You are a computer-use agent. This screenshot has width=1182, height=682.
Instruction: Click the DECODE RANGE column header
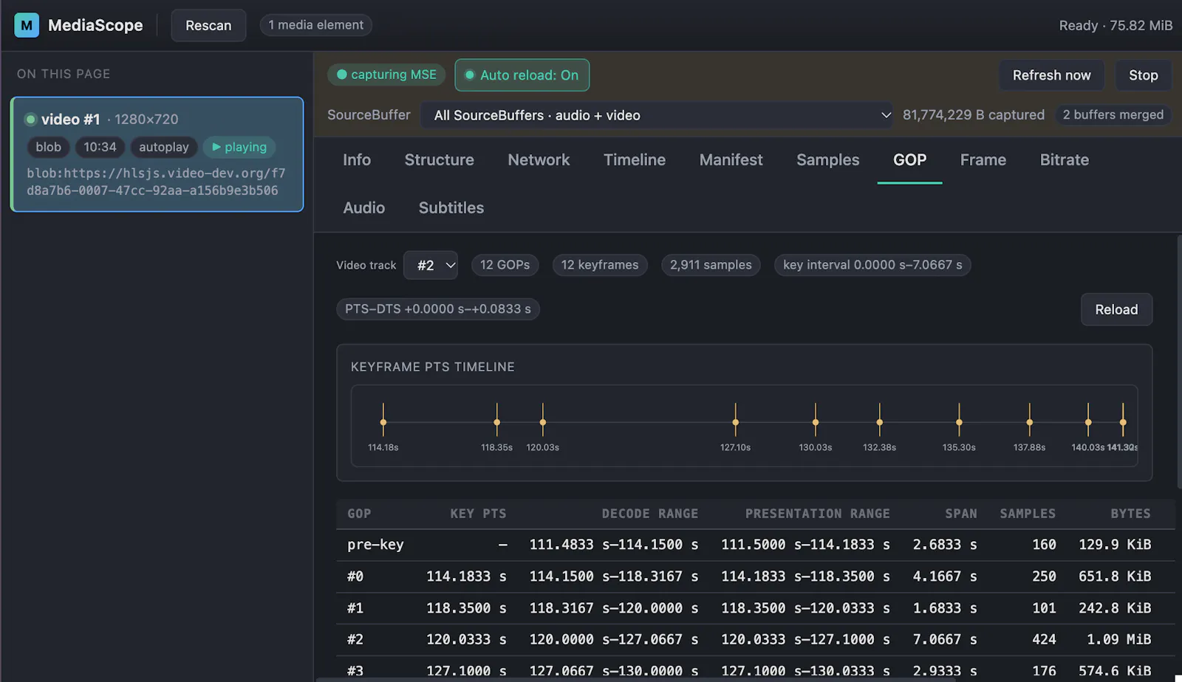click(x=650, y=514)
